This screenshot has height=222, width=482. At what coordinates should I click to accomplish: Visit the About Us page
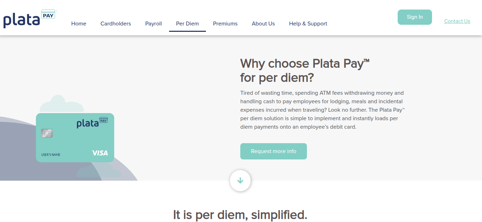coord(263,24)
